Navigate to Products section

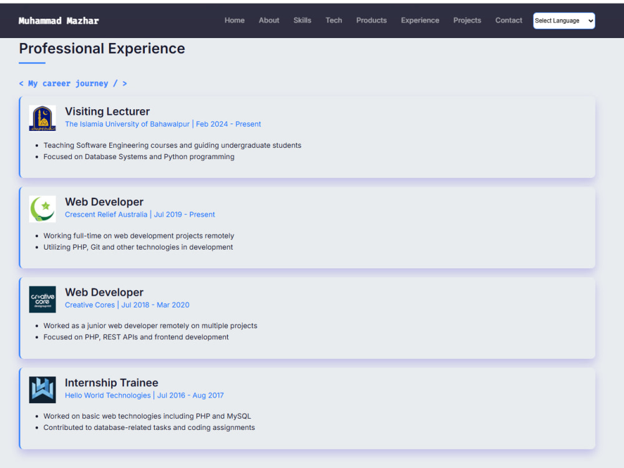coord(371,21)
